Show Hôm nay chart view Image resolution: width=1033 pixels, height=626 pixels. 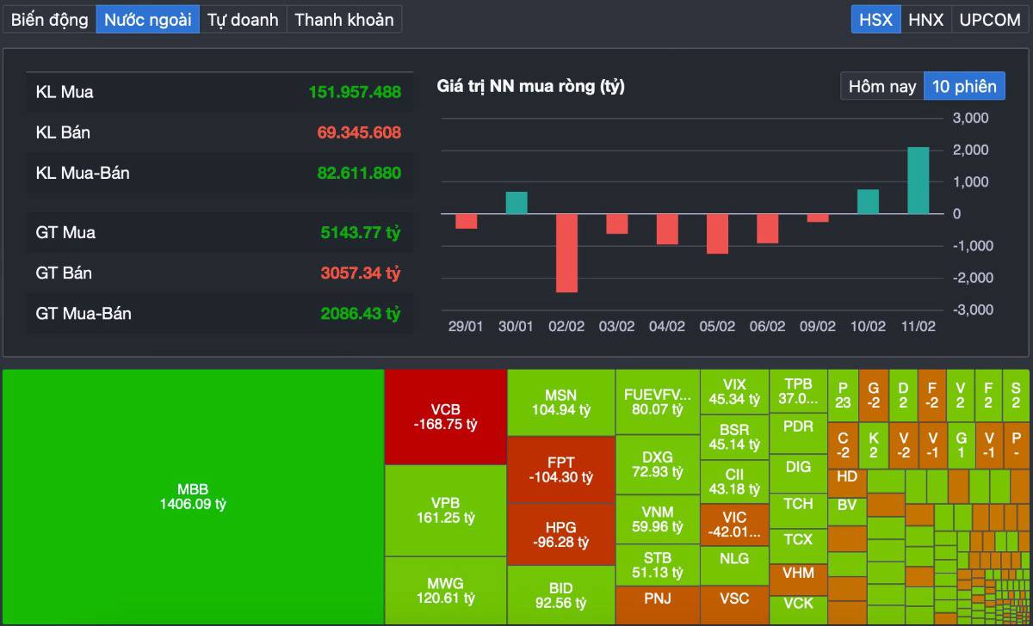click(881, 86)
